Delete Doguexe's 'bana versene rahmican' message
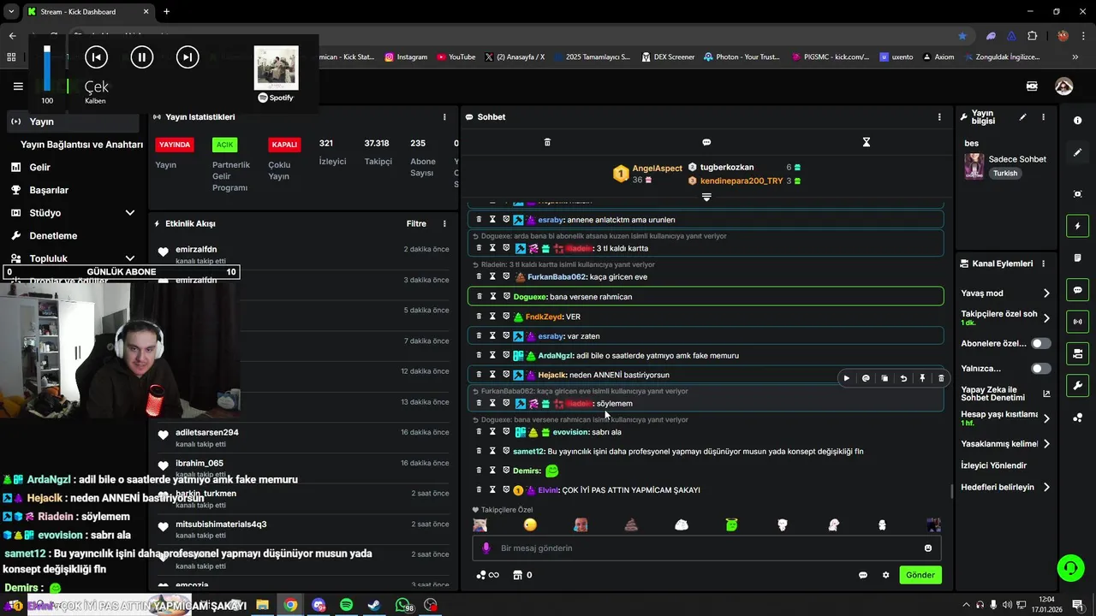The image size is (1096, 616). pos(479,297)
